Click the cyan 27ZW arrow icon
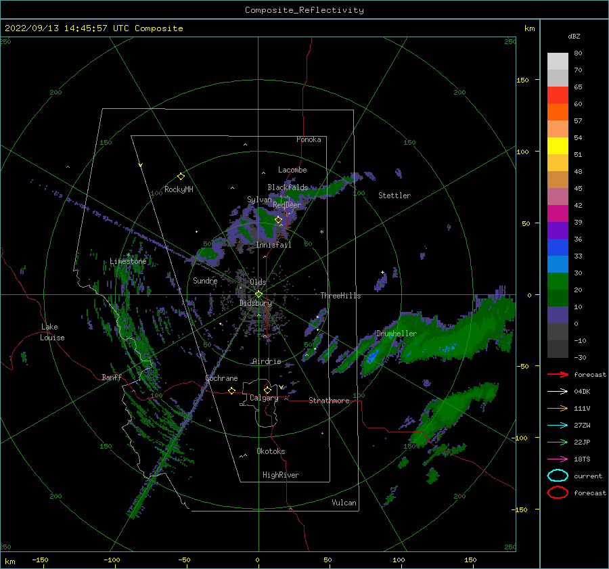Screen dimensions: 609x569 558,426
